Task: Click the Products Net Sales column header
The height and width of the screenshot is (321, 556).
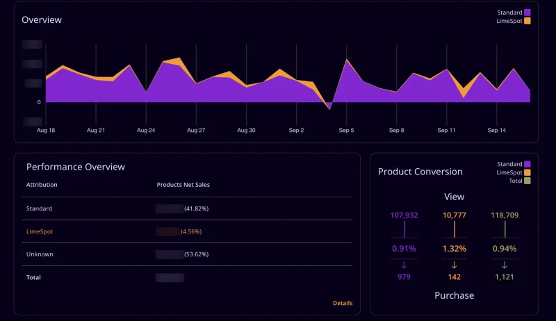Action: (x=183, y=185)
